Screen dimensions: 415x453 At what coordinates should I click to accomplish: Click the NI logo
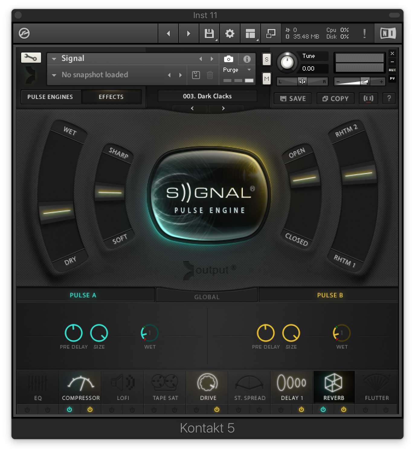coord(388,33)
